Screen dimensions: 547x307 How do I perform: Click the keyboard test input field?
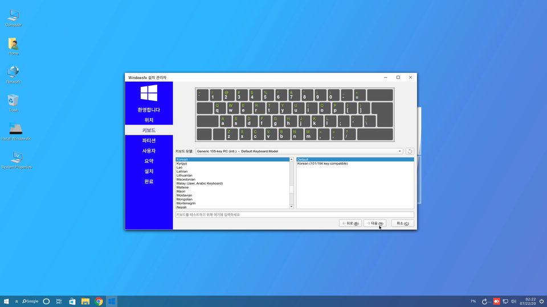click(295, 215)
